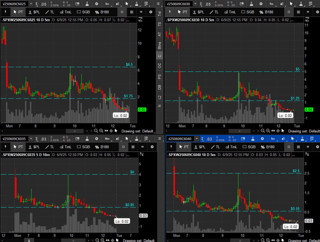Open 5m timeframe menu in C6040 chart
Screen dimensions: 320x242
(x=273, y=139)
